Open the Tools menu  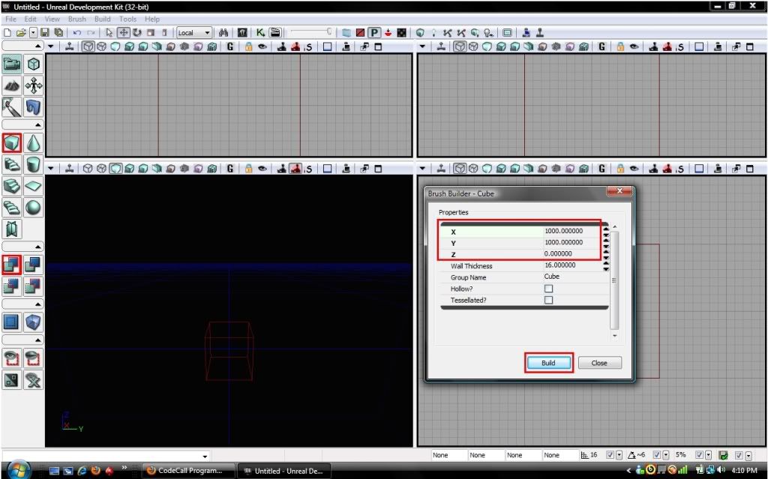tap(127, 19)
